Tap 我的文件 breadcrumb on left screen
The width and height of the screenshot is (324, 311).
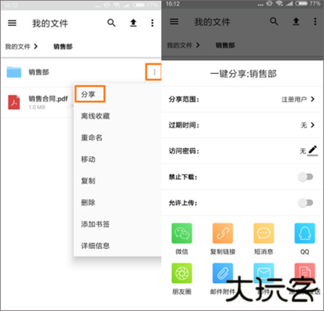tap(18, 46)
